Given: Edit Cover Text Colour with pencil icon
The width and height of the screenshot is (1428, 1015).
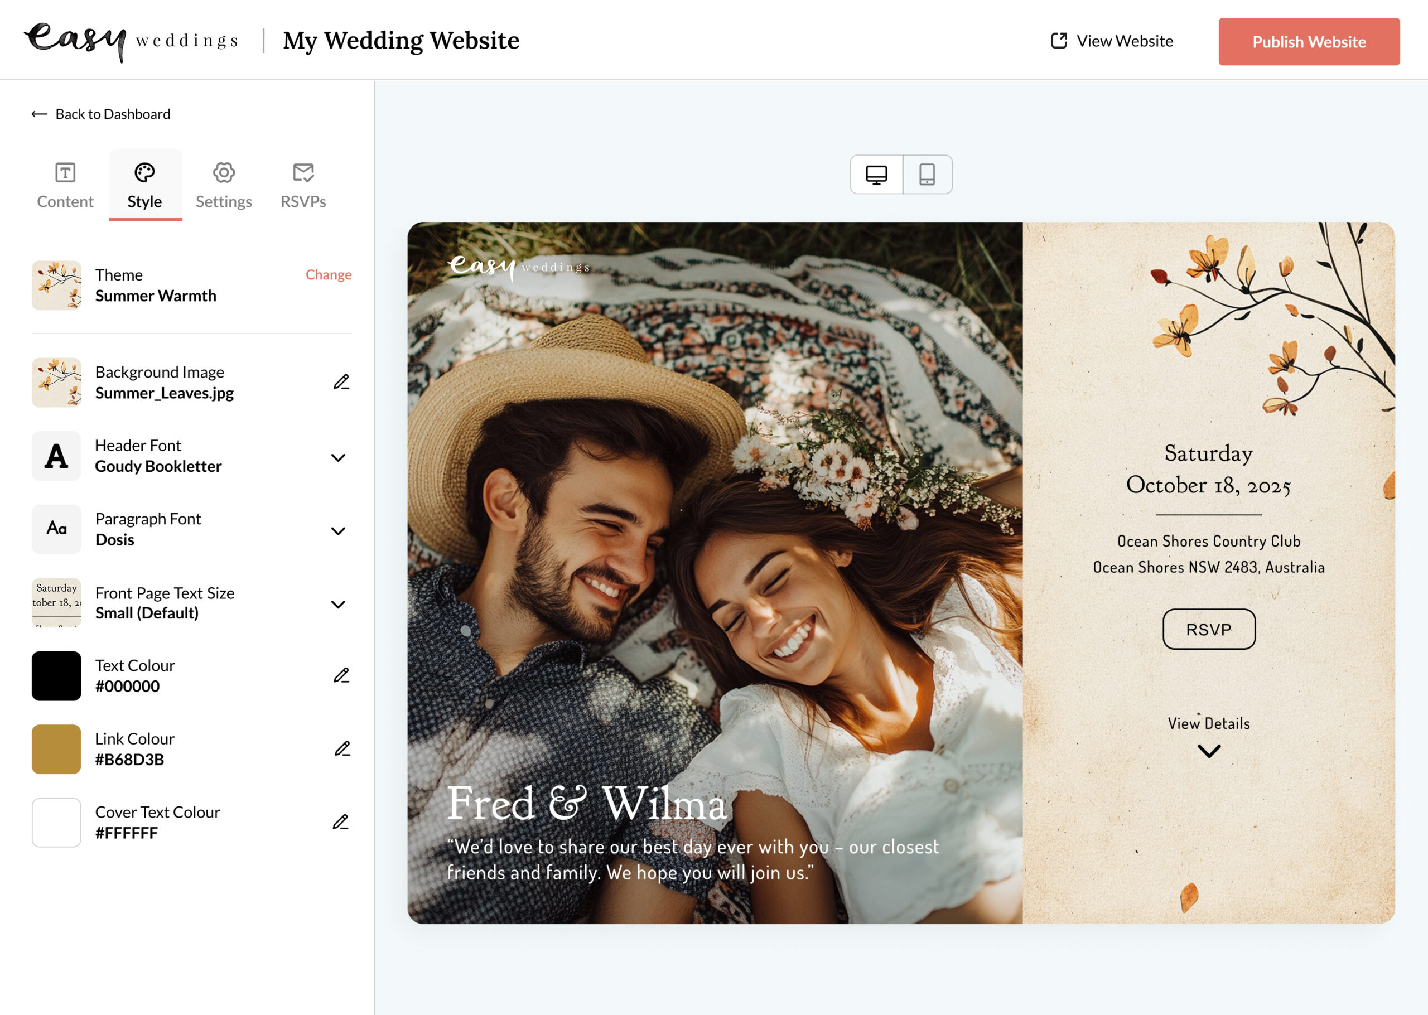Looking at the screenshot, I should (x=341, y=822).
